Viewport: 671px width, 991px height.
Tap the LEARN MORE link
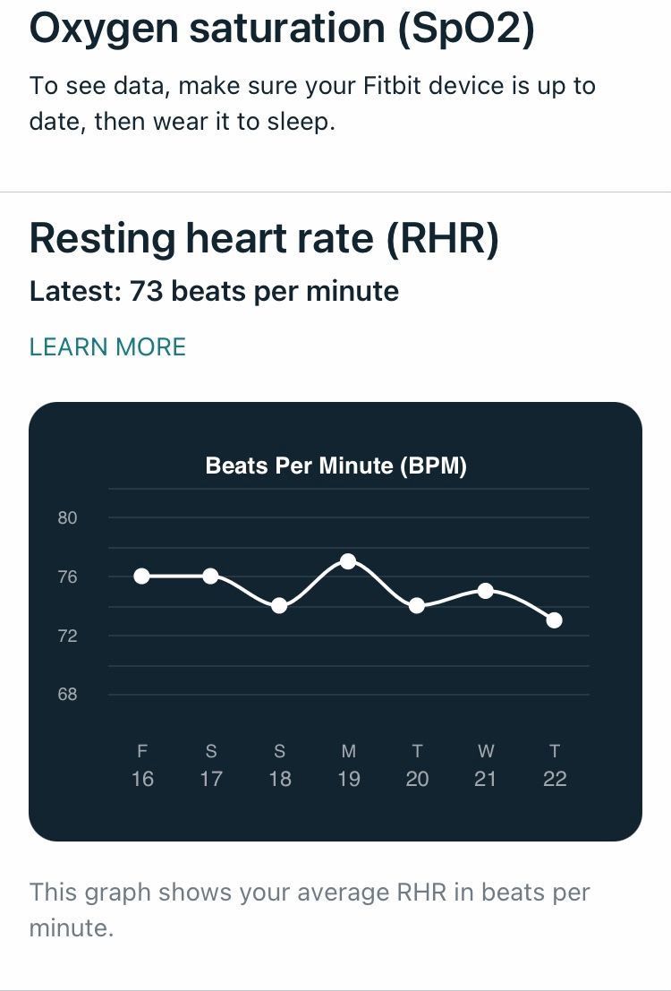107,347
